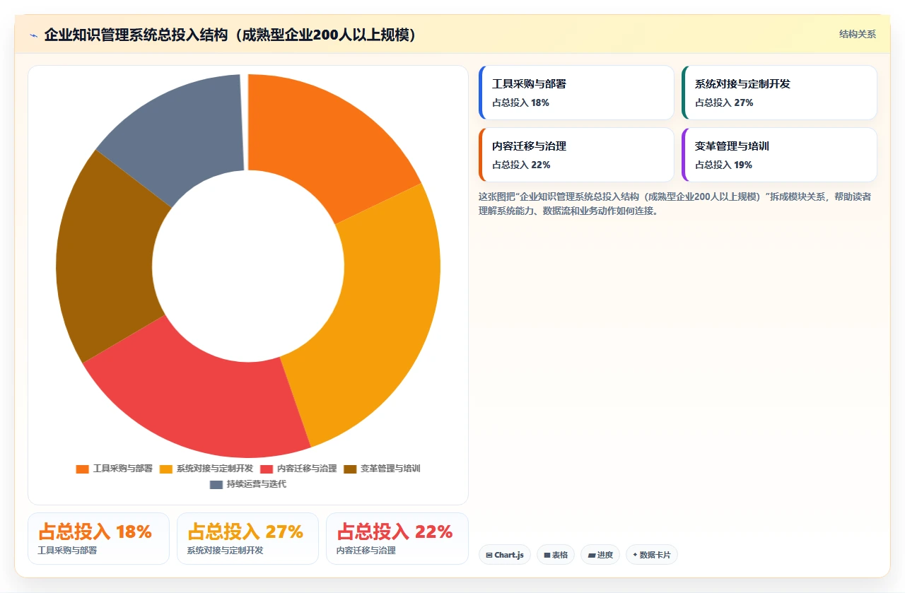Open the 变革管理与培训 info card

coord(779,155)
